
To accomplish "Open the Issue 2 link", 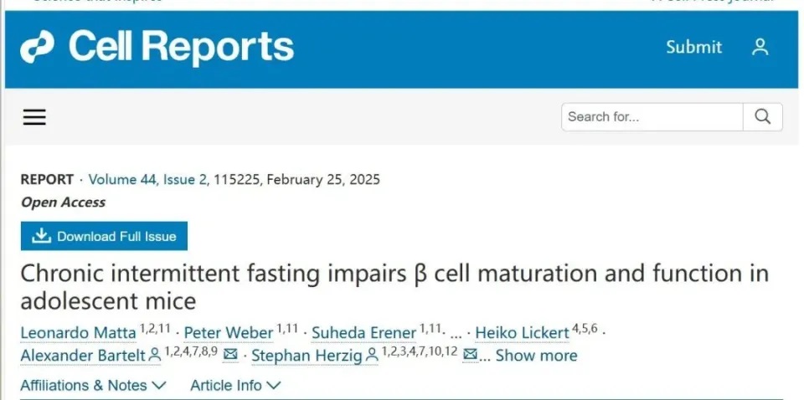I will coord(186,180).
